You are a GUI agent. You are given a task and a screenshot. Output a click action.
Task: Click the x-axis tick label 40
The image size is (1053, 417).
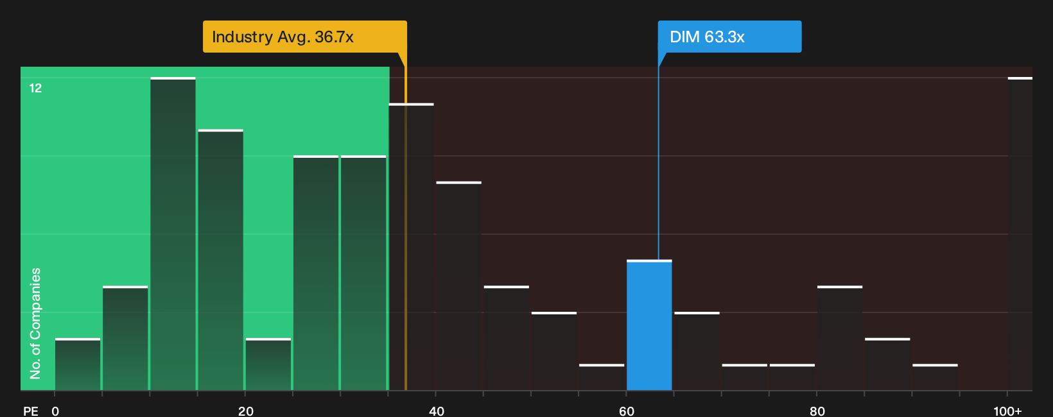(x=436, y=411)
